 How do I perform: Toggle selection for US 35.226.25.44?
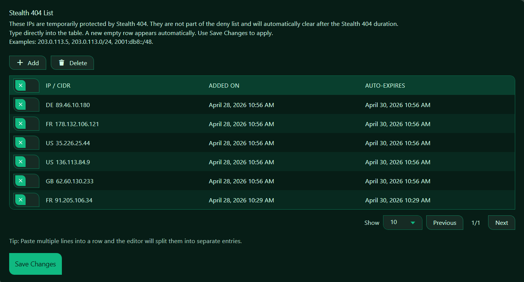pyautogui.click(x=26, y=143)
